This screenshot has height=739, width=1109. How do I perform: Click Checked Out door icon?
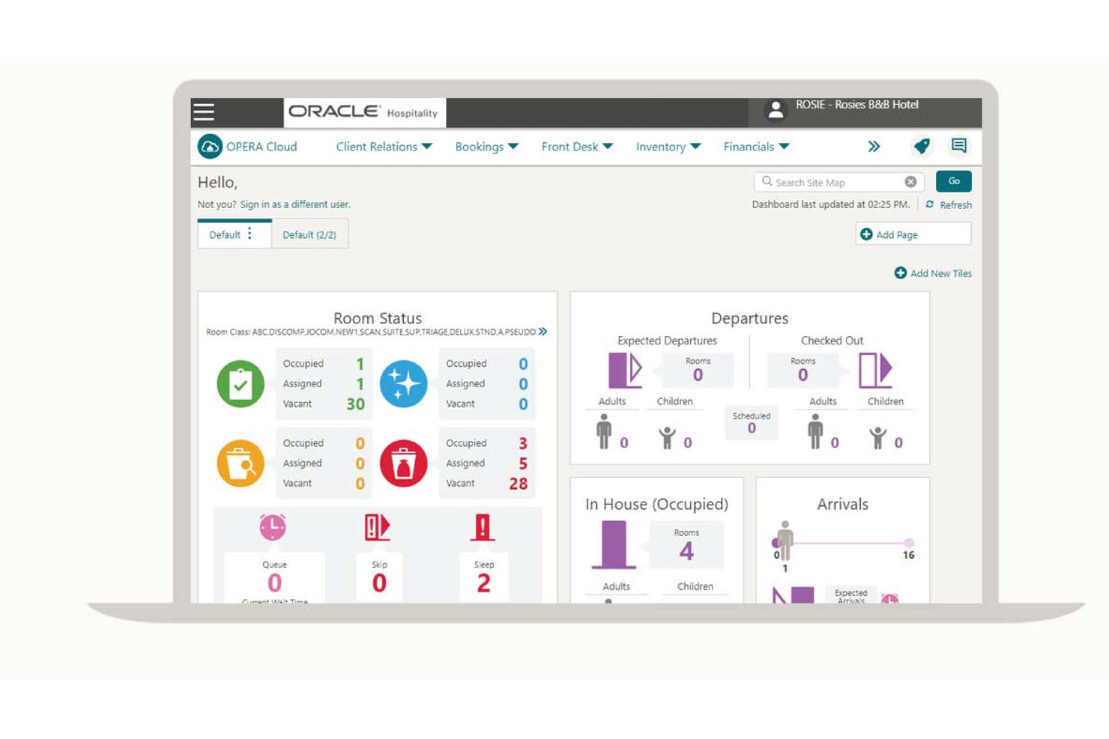[x=875, y=370]
